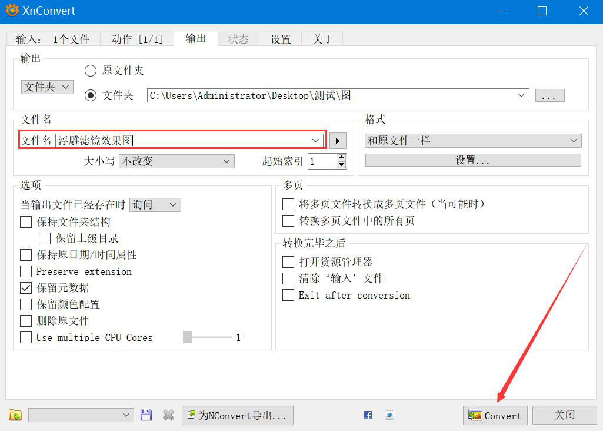Screen dimensions: 603x431
Task: Open the preset folder icon at bottom left
Action: tap(15, 415)
